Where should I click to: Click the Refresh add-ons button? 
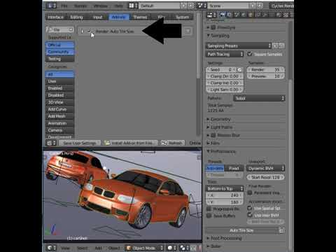[x=172, y=143]
